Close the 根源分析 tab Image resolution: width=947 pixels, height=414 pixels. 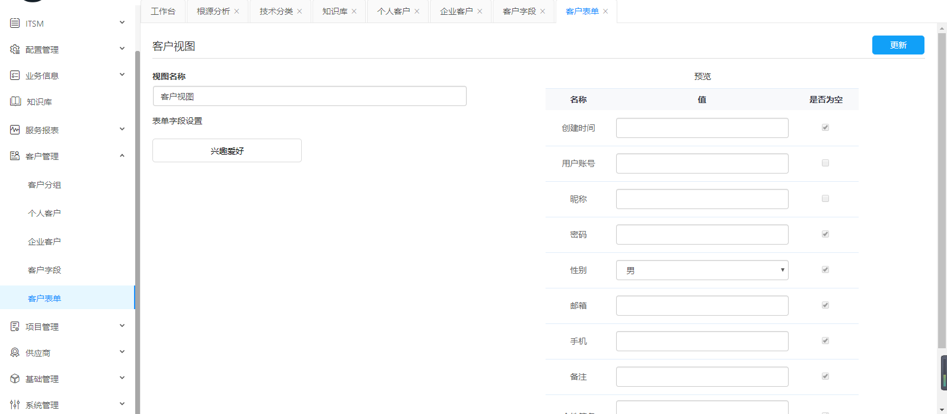tap(237, 11)
